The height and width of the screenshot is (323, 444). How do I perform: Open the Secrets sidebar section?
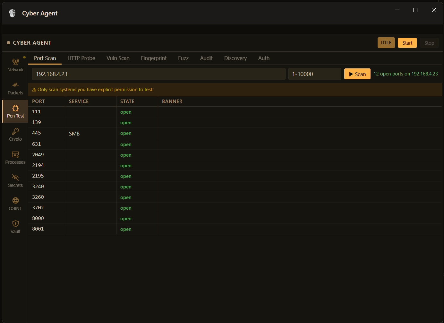(15, 181)
